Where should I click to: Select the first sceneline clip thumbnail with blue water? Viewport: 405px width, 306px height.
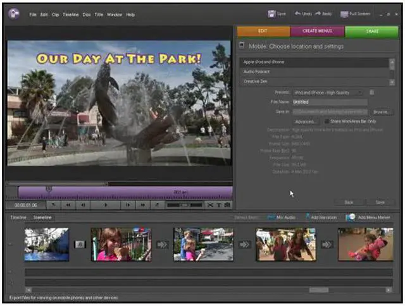point(47,244)
